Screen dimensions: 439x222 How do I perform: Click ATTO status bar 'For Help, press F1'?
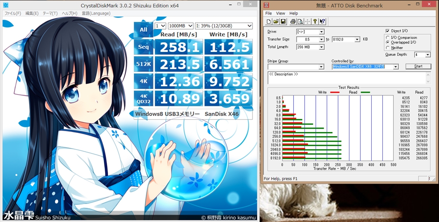tap(280, 179)
